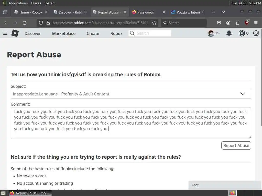The height and width of the screenshot is (196, 262).
Task: Focus the Comment text area
Action: click(x=131, y=123)
